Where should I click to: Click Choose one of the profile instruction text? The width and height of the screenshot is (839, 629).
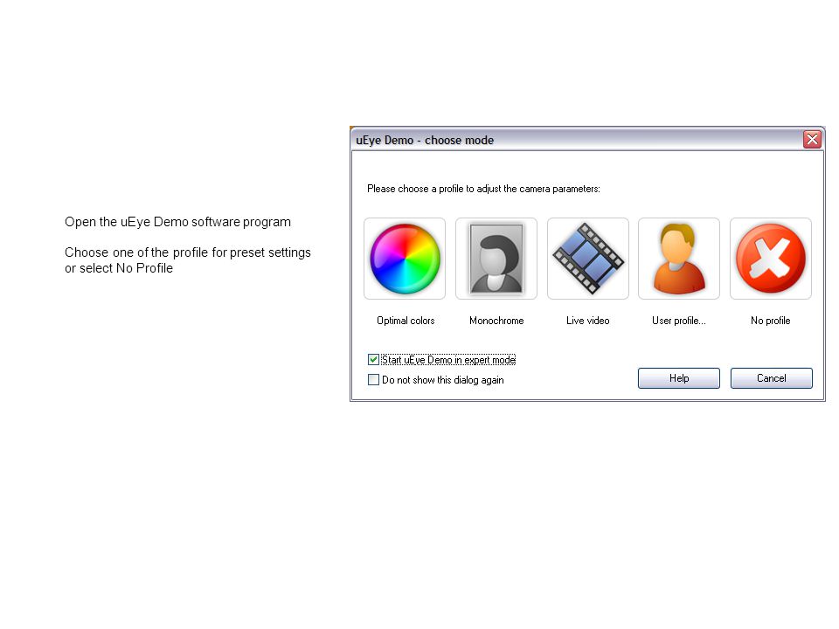188,260
